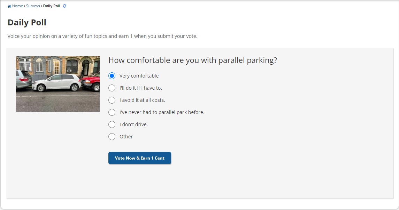Screen dimensions: 399x210
Task: Click the 'Very comfortable' label text
Action: [139, 76]
